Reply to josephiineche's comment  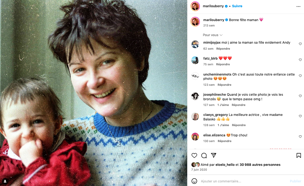point(238,105)
